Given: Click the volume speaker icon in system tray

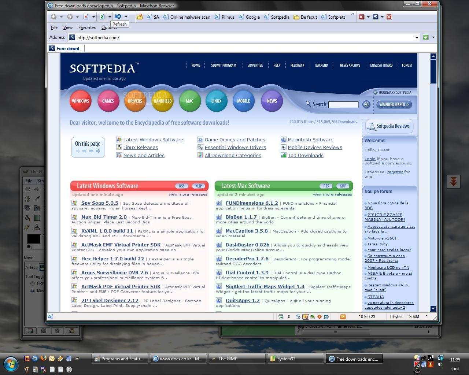Looking at the screenshot, I should pyautogui.click(x=440, y=364).
